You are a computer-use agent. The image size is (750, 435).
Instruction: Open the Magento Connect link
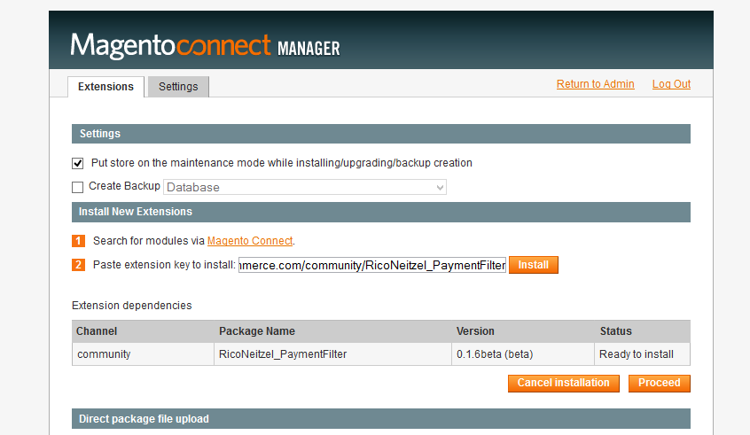click(x=250, y=241)
